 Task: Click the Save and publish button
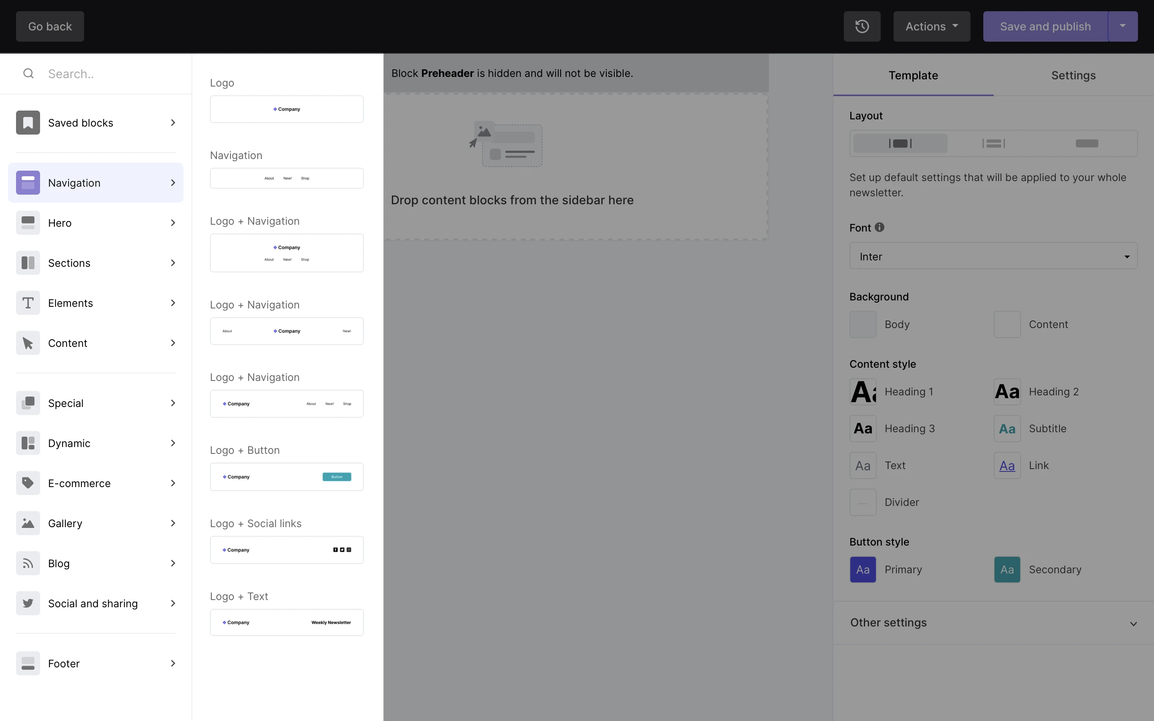[x=1045, y=26]
